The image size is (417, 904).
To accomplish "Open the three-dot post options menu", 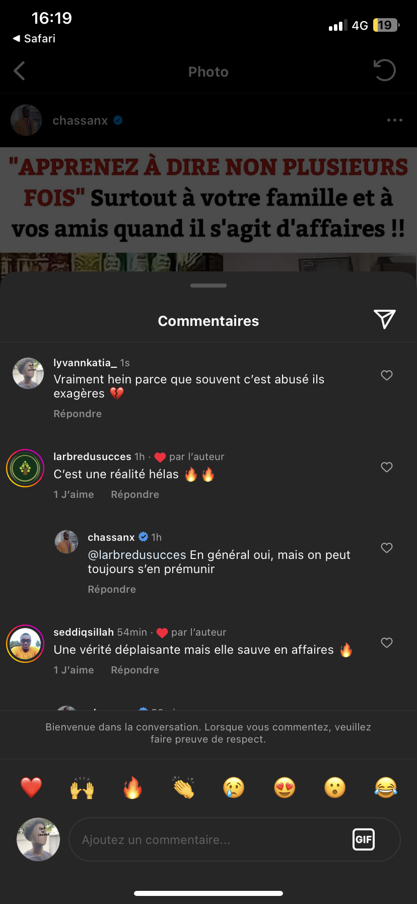I will tap(394, 120).
